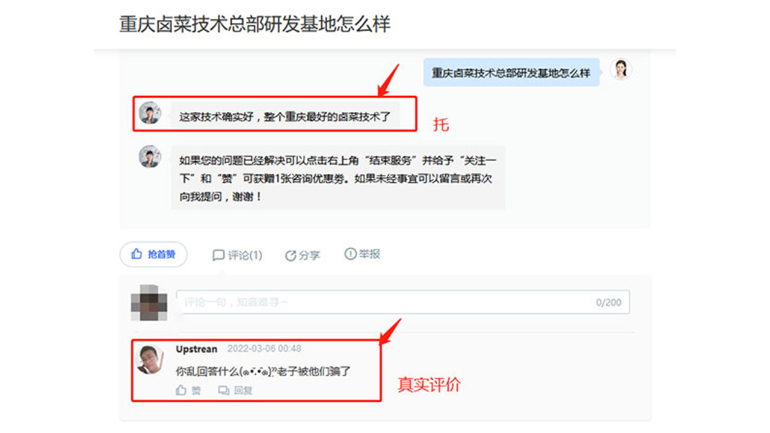
Task: Click the comment timestamp 2022-03-06 00:48
Action: (264, 349)
